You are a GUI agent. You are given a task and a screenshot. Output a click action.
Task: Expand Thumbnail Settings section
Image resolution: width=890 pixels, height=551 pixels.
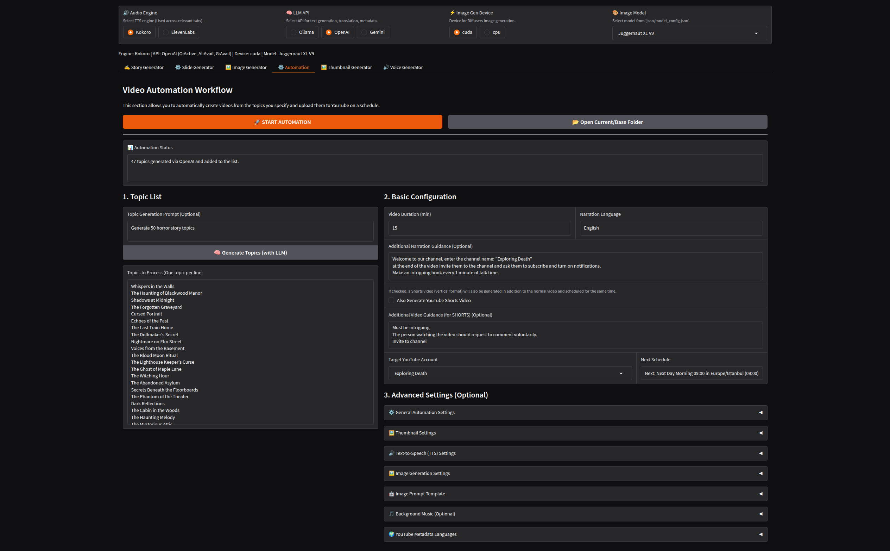[x=575, y=433]
